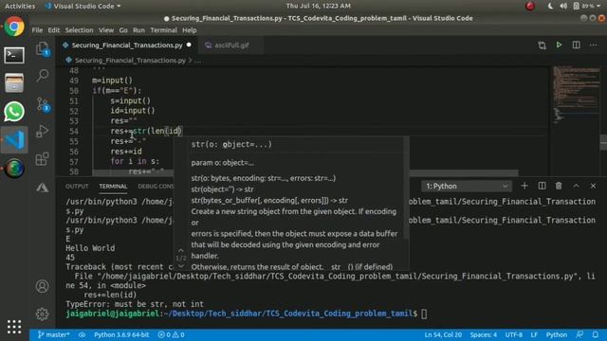Open the Terminal menu
Image resolution: width=607 pixels, height=341 pixels.
point(163,30)
